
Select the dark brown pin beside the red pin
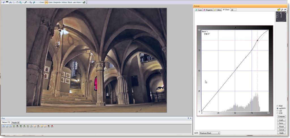point(48,126)
